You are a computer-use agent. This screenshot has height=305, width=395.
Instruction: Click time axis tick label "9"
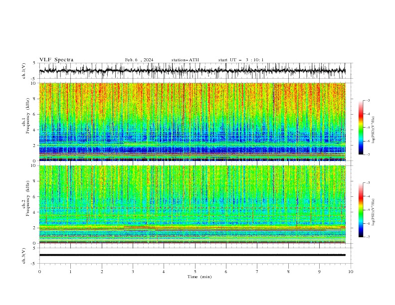[x=319, y=272]
